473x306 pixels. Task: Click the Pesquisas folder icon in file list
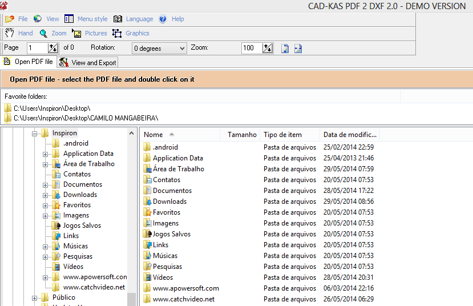[x=147, y=267]
